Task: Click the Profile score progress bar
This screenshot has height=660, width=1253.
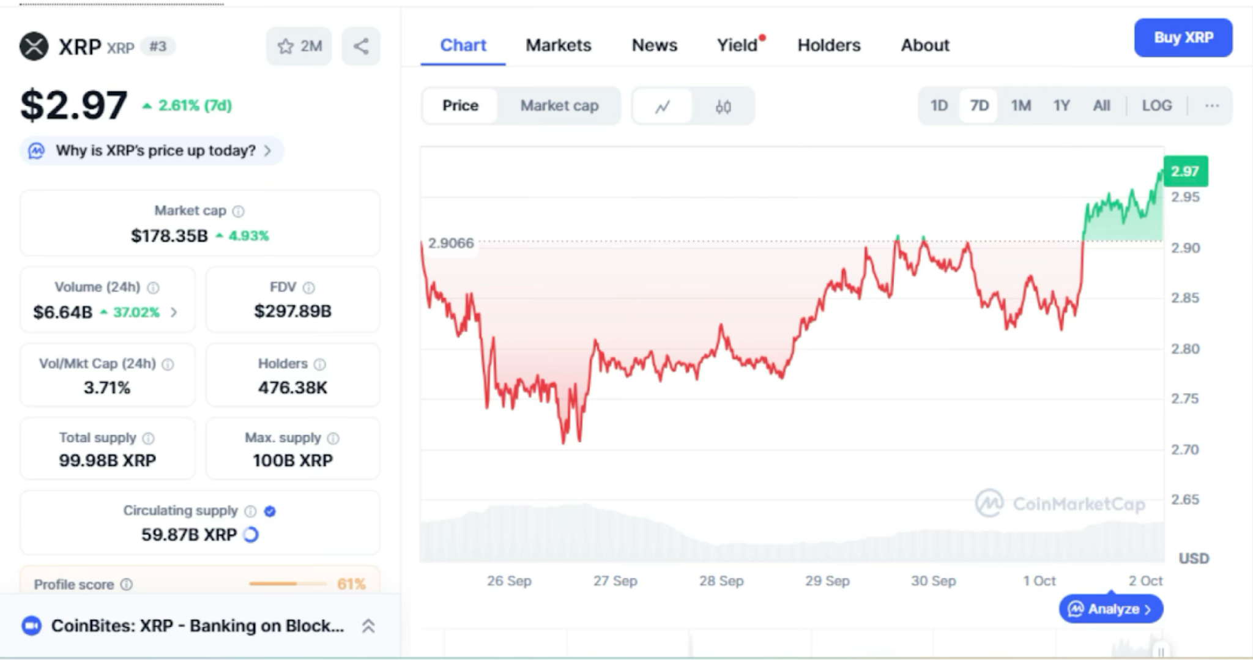Action: [x=288, y=584]
